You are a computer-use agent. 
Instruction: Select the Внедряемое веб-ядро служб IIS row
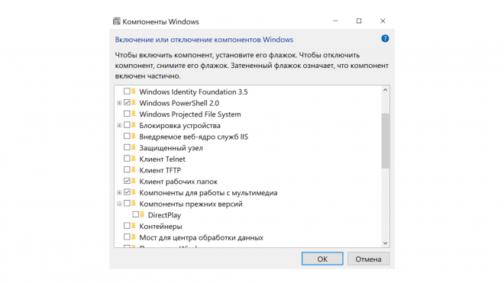coord(193,137)
